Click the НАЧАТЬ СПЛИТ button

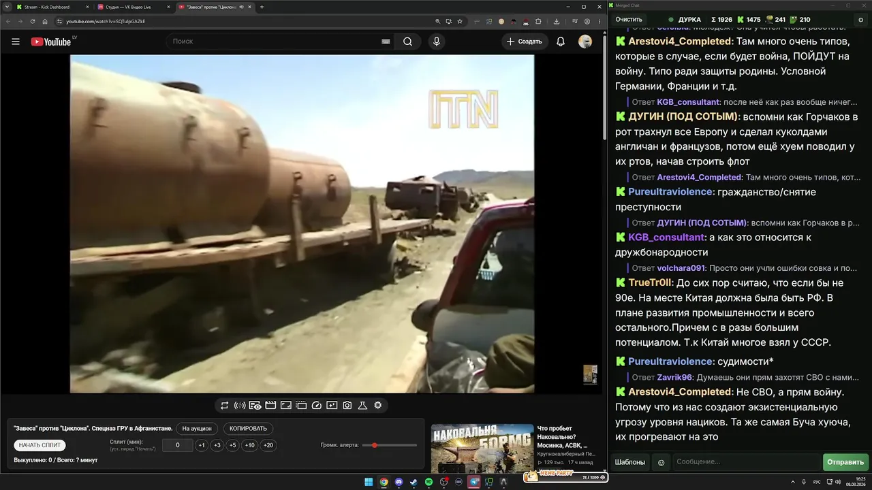pos(40,445)
